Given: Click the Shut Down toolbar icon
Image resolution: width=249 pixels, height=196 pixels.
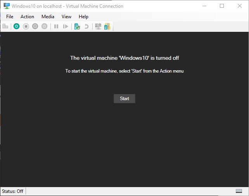Looking at the screenshot, I should tap(35, 26).
